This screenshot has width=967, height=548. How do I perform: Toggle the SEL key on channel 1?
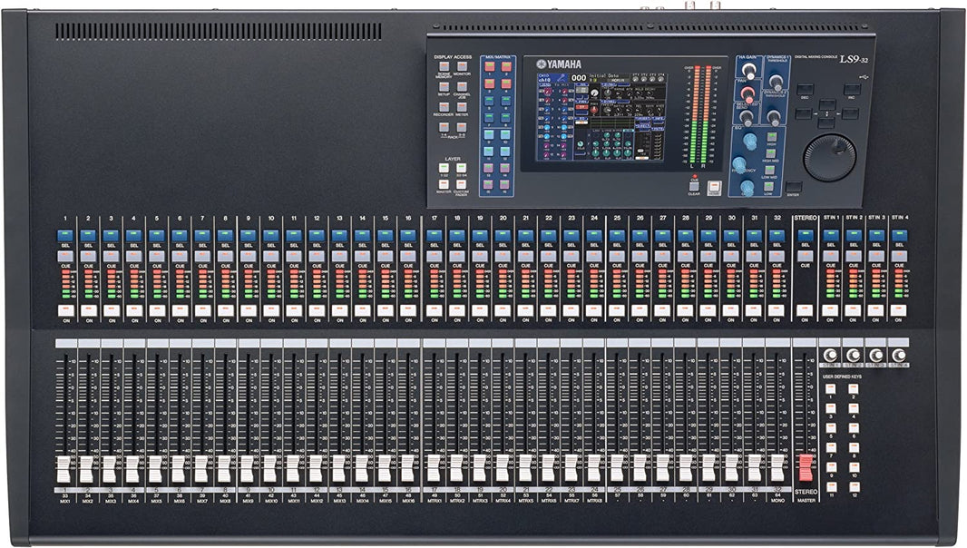[x=65, y=235]
